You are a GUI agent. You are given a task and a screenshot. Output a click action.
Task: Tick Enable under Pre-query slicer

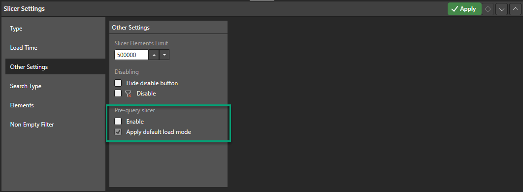point(118,121)
